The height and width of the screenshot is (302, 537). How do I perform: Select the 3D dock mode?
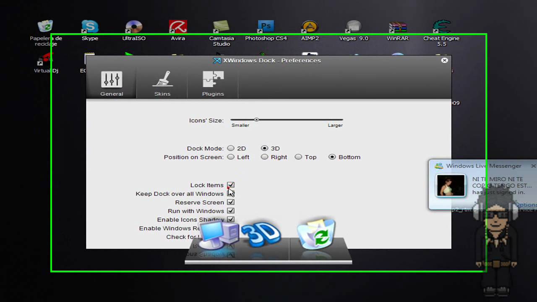264,148
